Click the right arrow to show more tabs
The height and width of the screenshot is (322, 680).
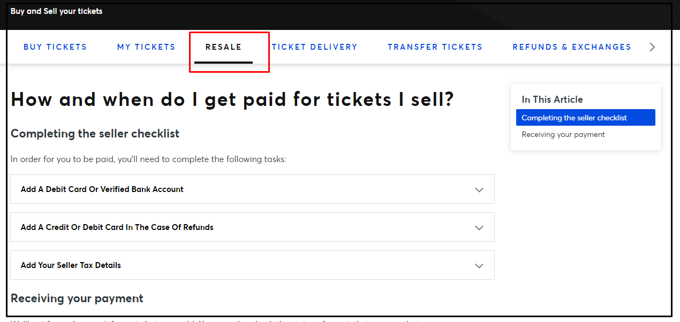[x=652, y=47]
